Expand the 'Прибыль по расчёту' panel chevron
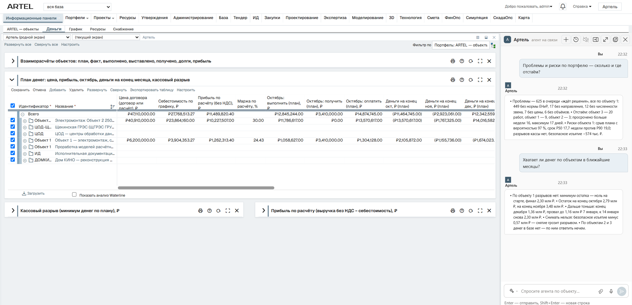Viewport: 632px width, 305px height. pyautogui.click(x=263, y=211)
